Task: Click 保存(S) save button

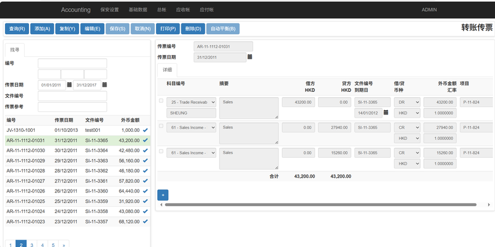Action: point(118,28)
